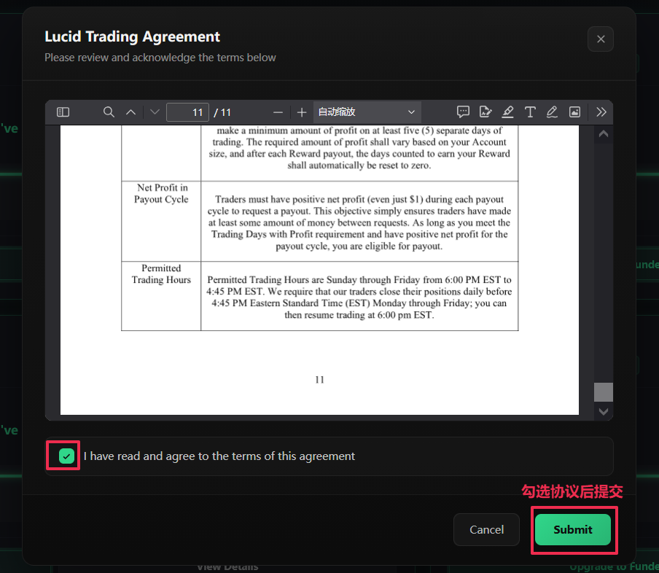Open the zoom level dropdown 自动缩放
Image resolution: width=659 pixels, height=573 pixels.
367,112
